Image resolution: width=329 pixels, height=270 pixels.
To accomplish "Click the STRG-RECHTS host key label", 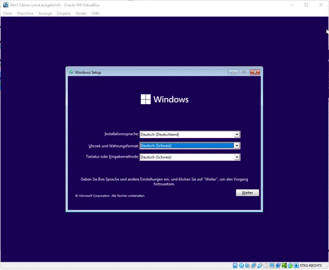I will pyautogui.click(x=310, y=265).
